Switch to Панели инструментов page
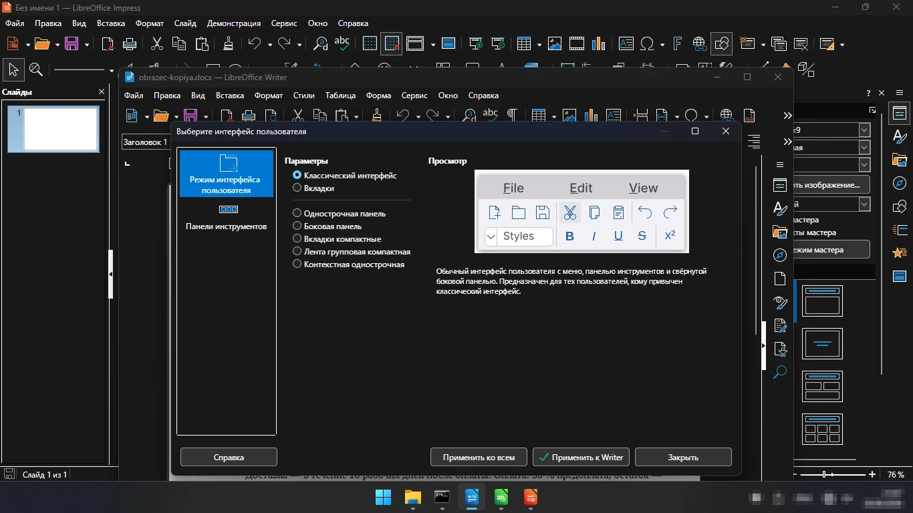 [x=227, y=218]
